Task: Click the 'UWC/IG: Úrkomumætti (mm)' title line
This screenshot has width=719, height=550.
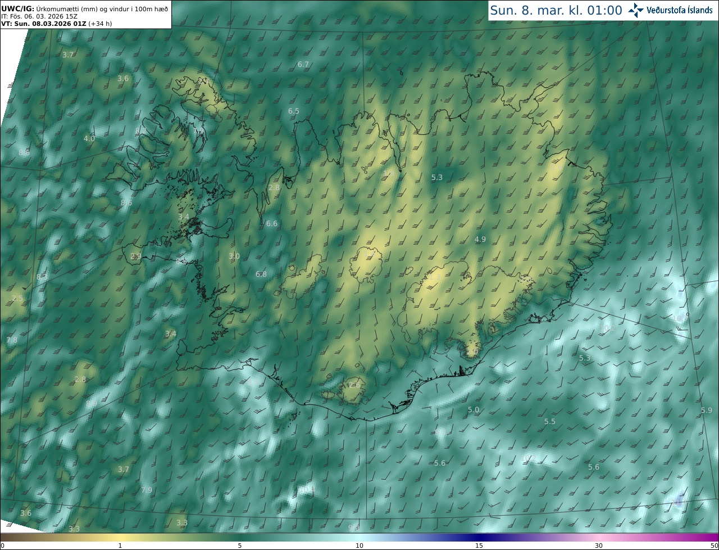Action: point(84,8)
